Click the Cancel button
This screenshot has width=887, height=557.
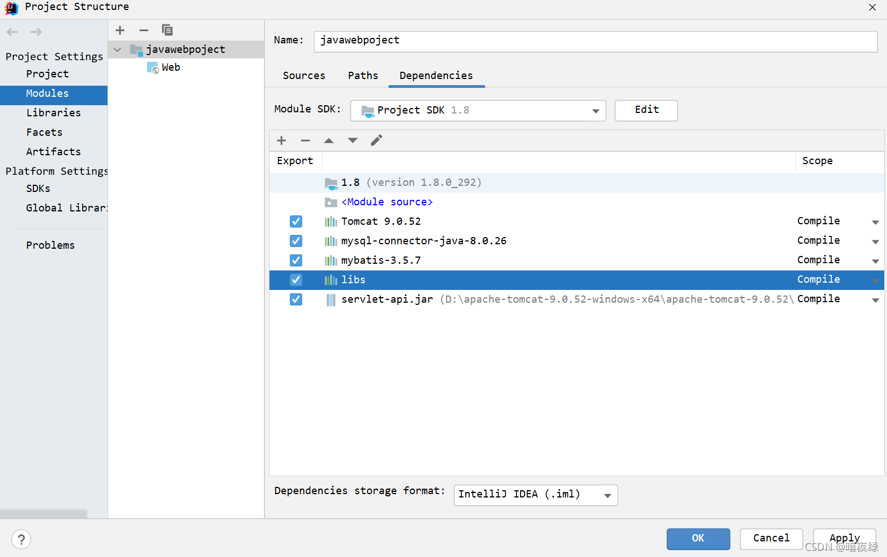point(771,539)
